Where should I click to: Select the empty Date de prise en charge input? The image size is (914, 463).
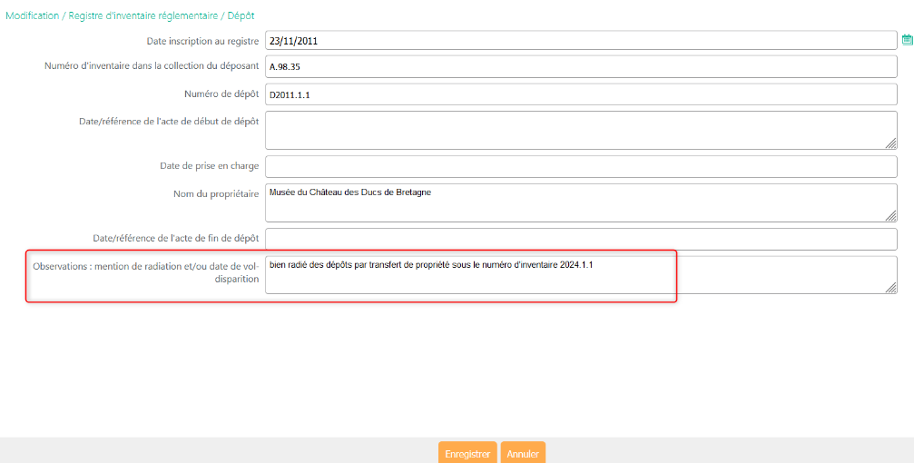pos(581,166)
